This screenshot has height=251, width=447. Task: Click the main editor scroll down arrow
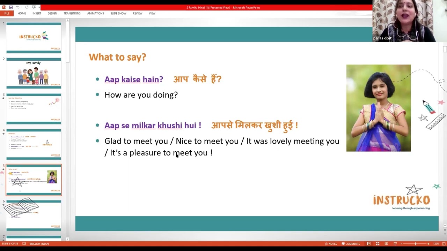pyautogui.click(x=445, y=226)
